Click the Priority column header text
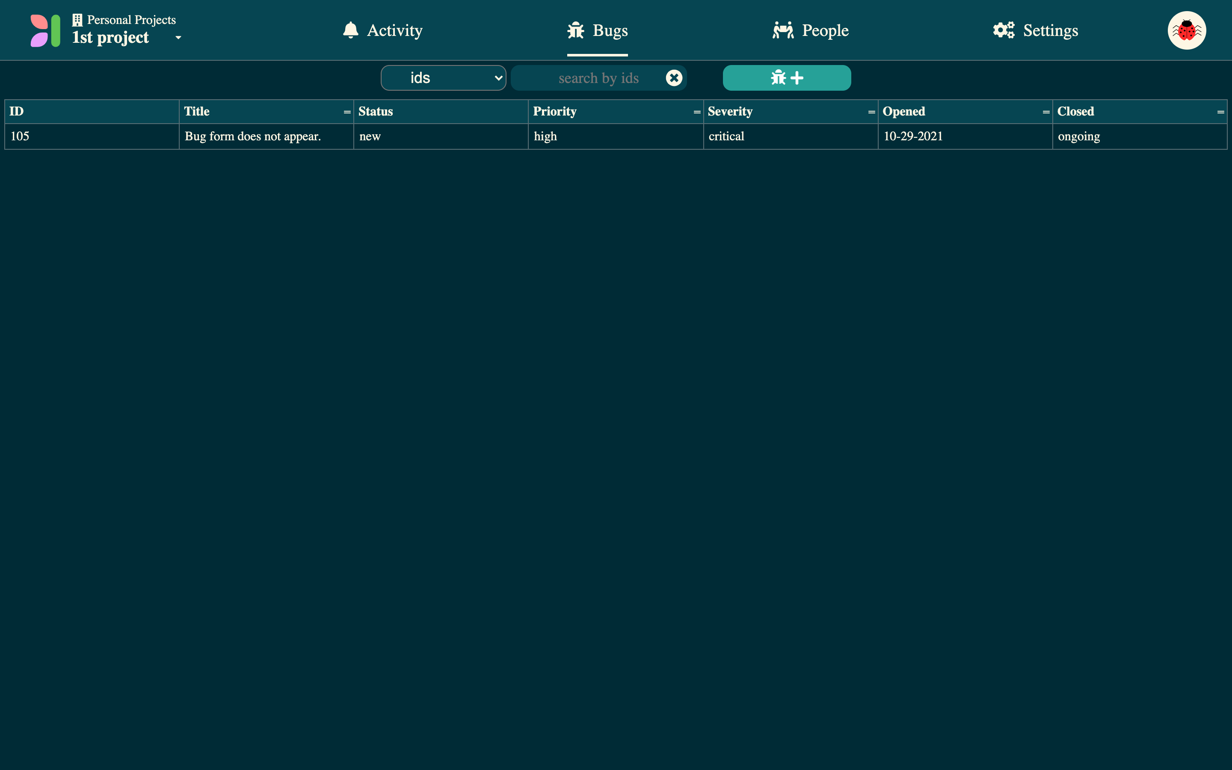This screenshot has width=1232, height=770. pyautogui.click(x=554, y=112)
